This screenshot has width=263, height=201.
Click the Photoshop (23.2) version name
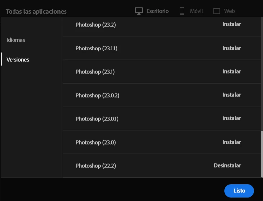(x=95, y=25)
